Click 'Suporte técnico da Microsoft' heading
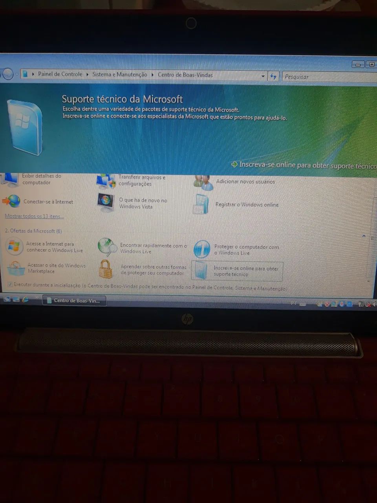377x503 pixels. (x=122, y=99)
